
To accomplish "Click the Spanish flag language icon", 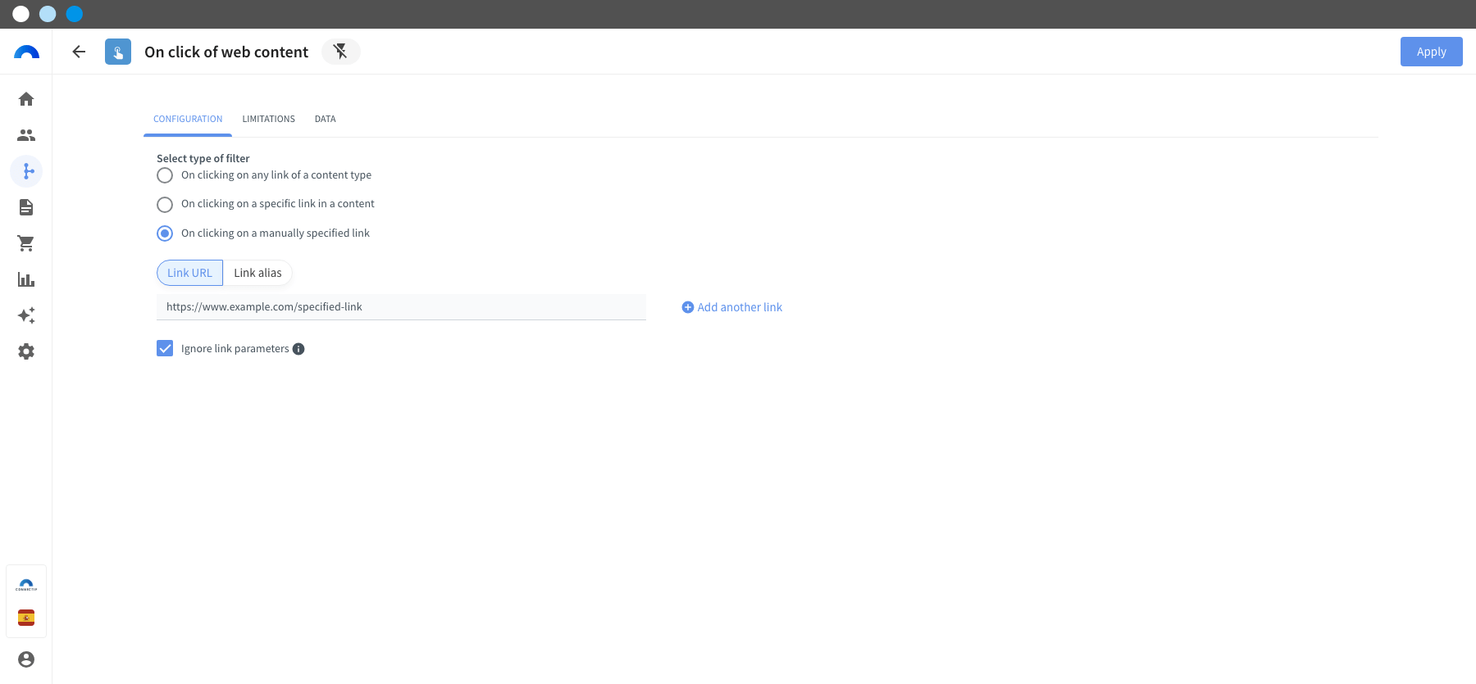I will (x=26, y=618).
